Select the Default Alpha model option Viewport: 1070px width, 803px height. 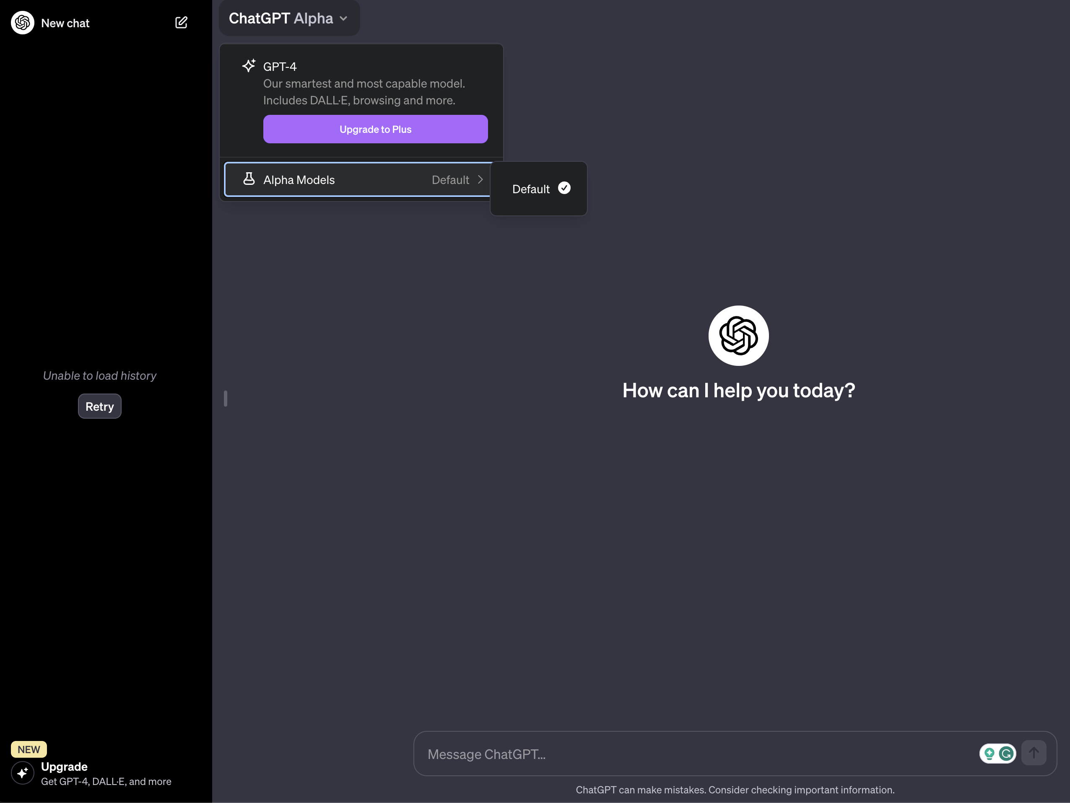coord(538,188)
